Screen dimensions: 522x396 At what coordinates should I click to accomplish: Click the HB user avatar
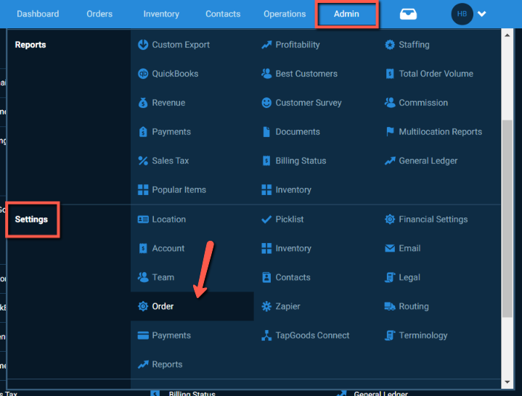(x=462, y=14)
